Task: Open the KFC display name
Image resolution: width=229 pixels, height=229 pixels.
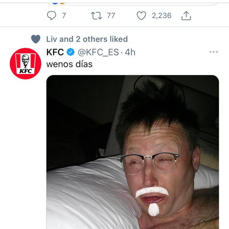Action: tap(55, 52)
